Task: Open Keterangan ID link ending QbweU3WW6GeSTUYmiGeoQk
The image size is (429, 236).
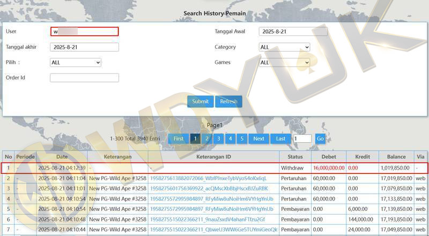Action: (213, 230)
